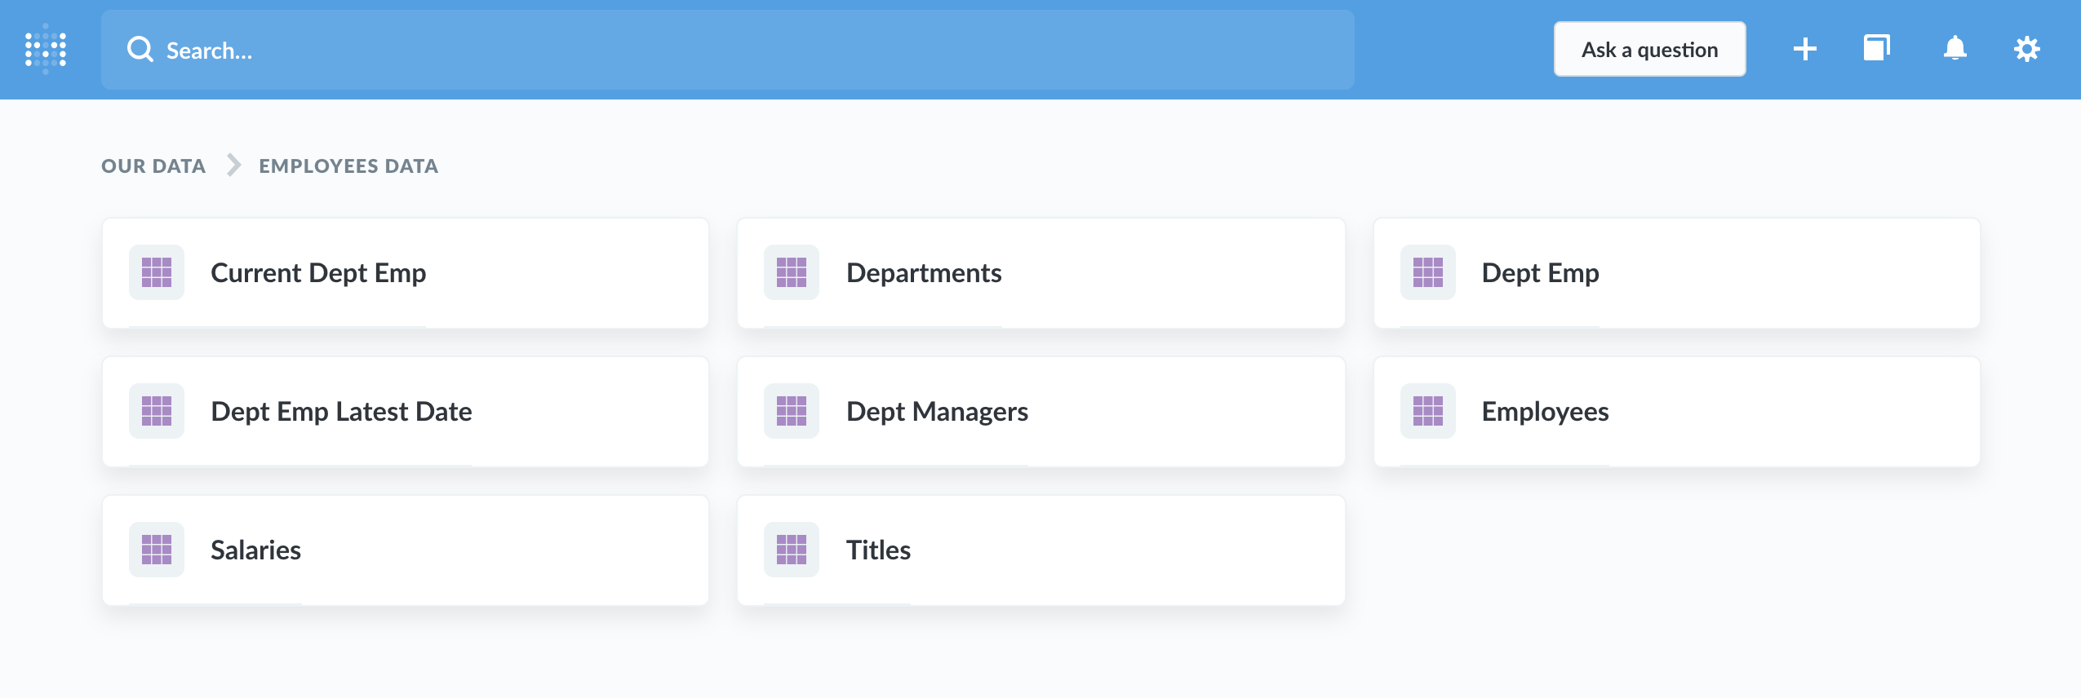Image resolution: width=2081 pixels, height=698 pixels.
Task: Open the Dept Managers table
Action: click(1040, 412)
